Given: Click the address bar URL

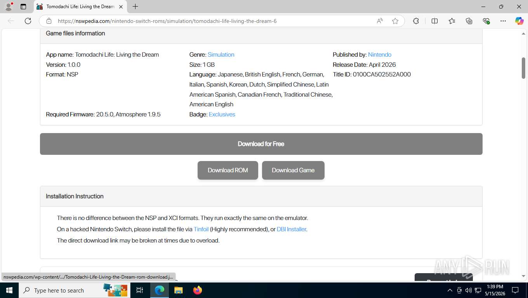Looking at the screenshot, I should click(x=167, y=21).
